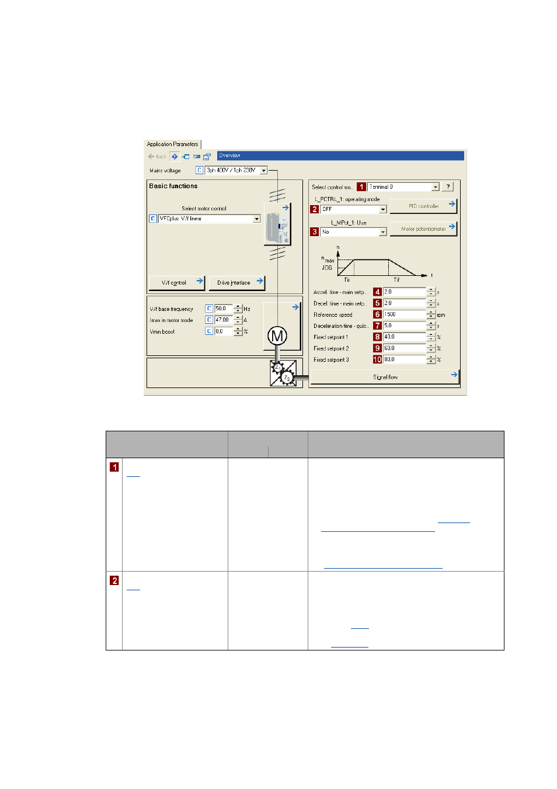Click the arrow-into-box toolbar icon
This screenshot has height=789, width=557.
coord(185,157)
